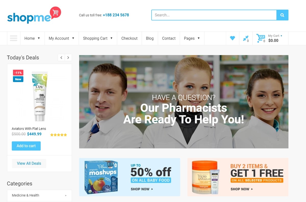Image resolution: width=306 pixels, height=202 pixels.
Task: Open the 50% off baby food banner
Action: (130, 177)
